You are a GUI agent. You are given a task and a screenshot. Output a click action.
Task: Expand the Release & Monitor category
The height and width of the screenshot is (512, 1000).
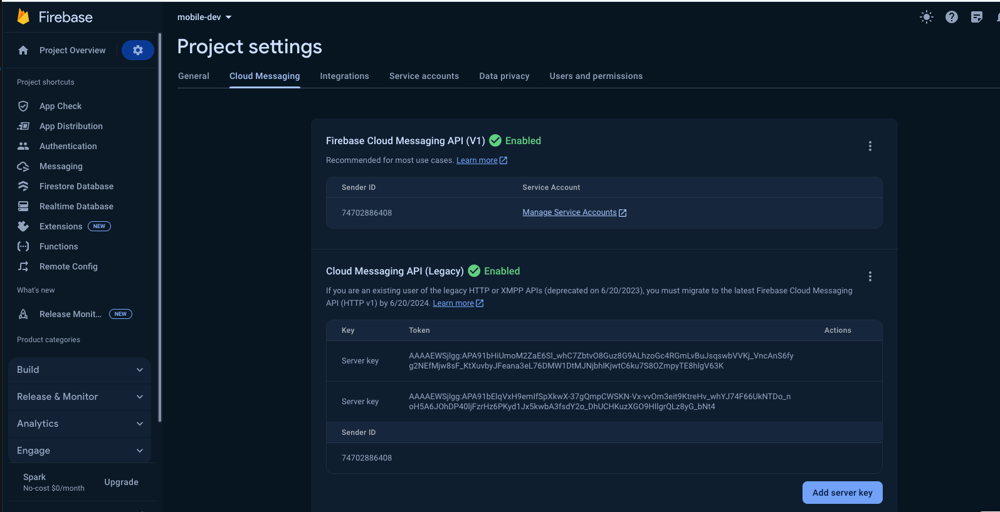coord(80,397)
